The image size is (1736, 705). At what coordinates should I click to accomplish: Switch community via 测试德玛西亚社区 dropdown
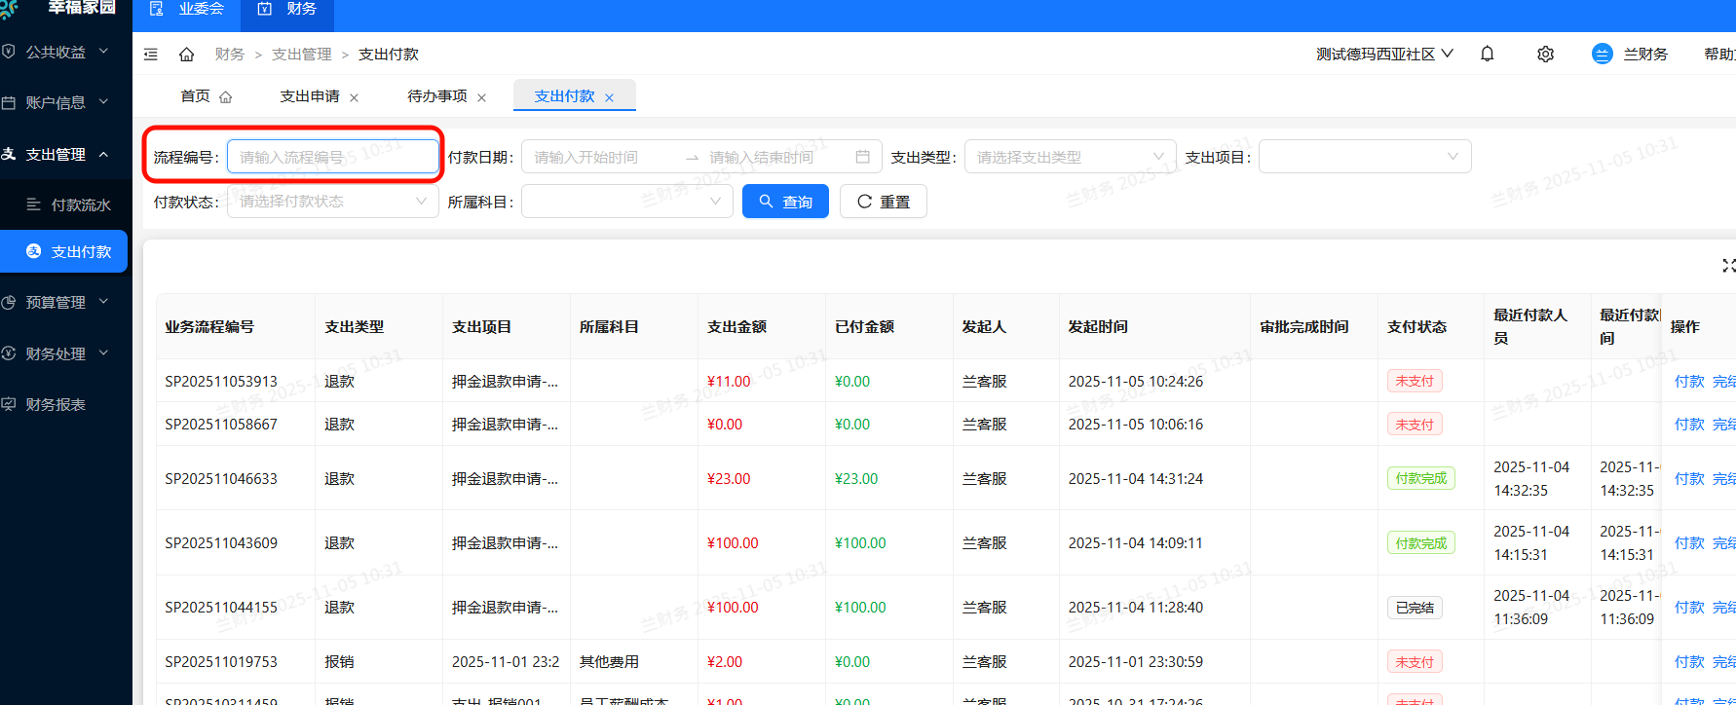pos(1383,55)
